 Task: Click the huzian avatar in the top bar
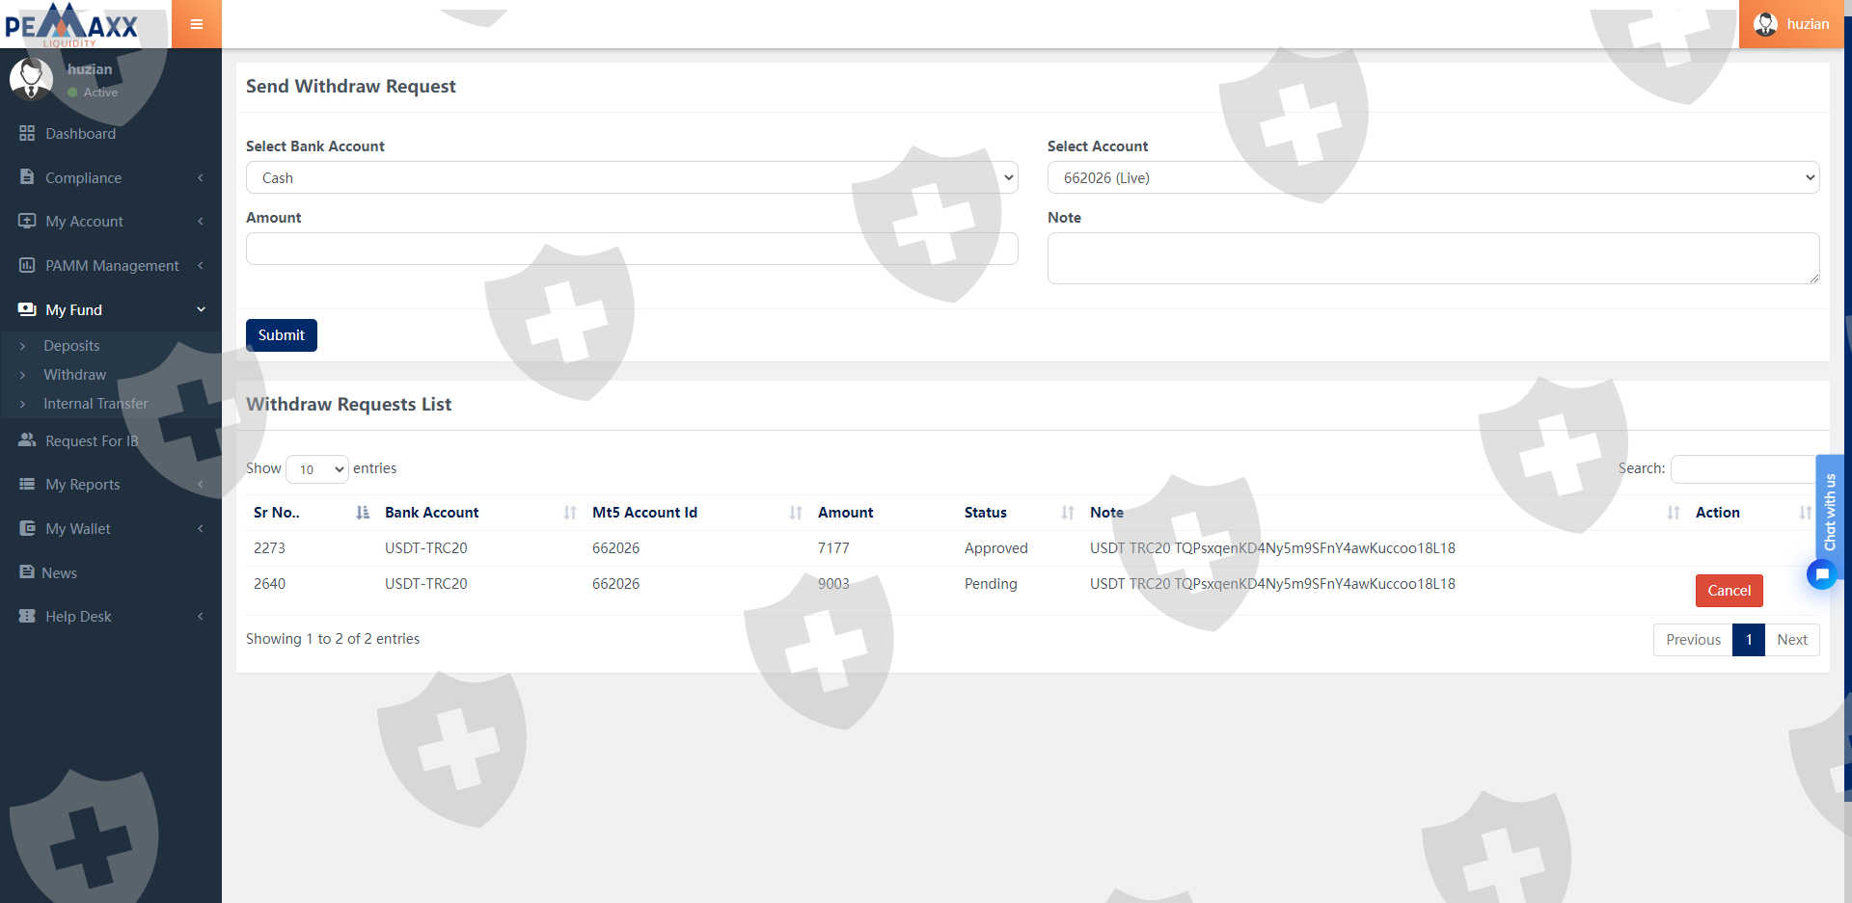[1765, 24]
